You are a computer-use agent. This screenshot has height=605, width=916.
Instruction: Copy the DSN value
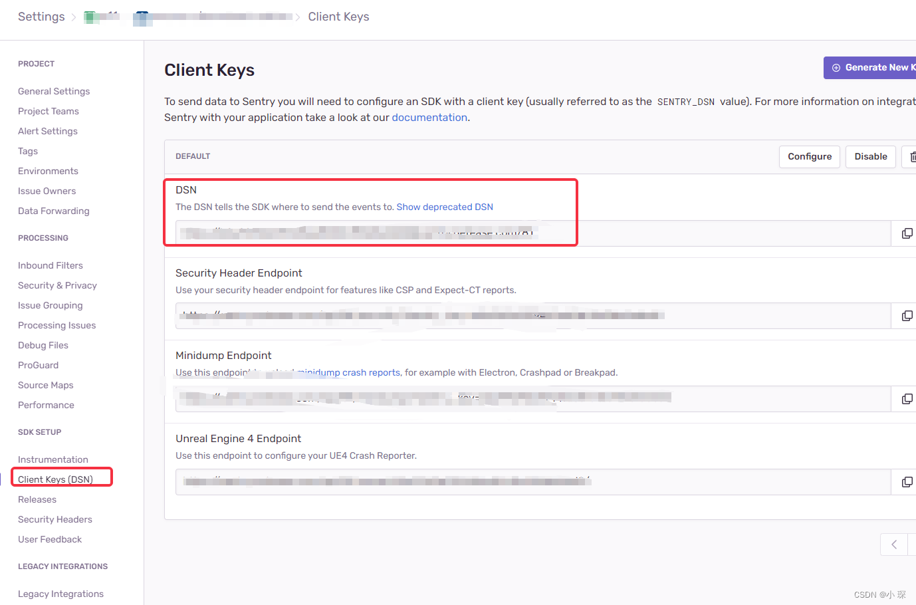click(x=906, y=233)
